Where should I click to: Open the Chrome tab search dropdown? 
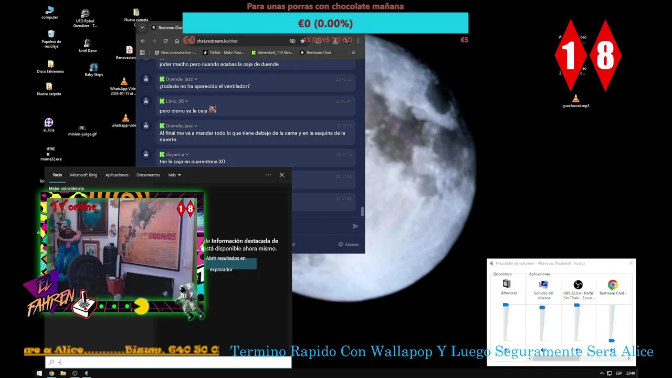point(142,27)
